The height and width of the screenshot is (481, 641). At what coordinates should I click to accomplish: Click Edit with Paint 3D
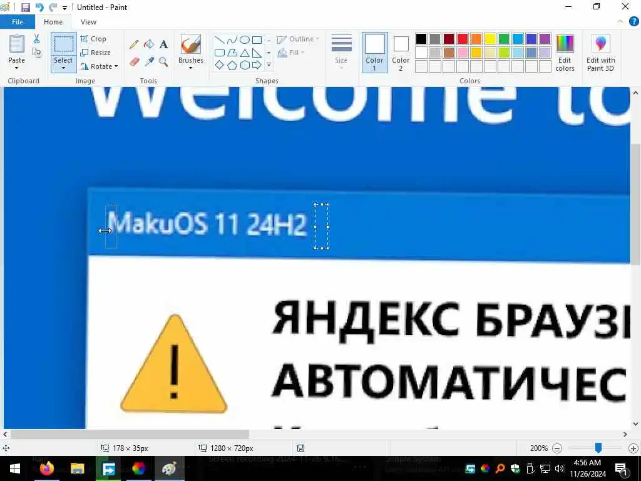600,53
